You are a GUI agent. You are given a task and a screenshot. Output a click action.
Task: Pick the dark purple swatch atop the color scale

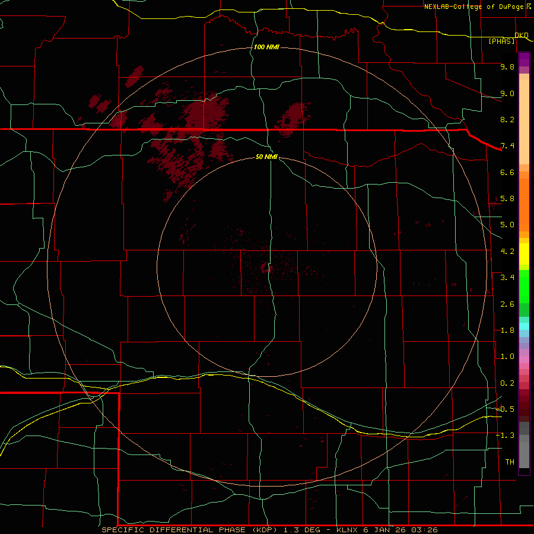tap(524, 57)
